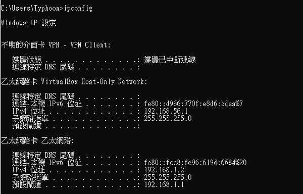303x194 pixels.
Task: Select the VPN Client adapter heading
Action: (56, 45)
